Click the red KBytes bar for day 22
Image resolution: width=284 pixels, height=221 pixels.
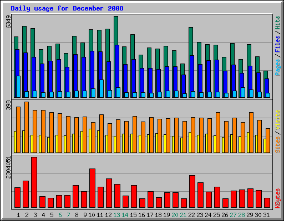(192, 192)
